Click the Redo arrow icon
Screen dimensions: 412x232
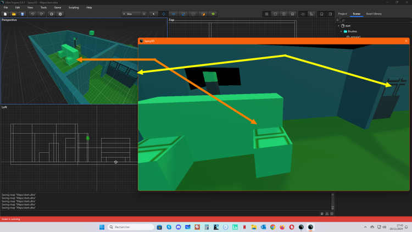coord(41,14)
